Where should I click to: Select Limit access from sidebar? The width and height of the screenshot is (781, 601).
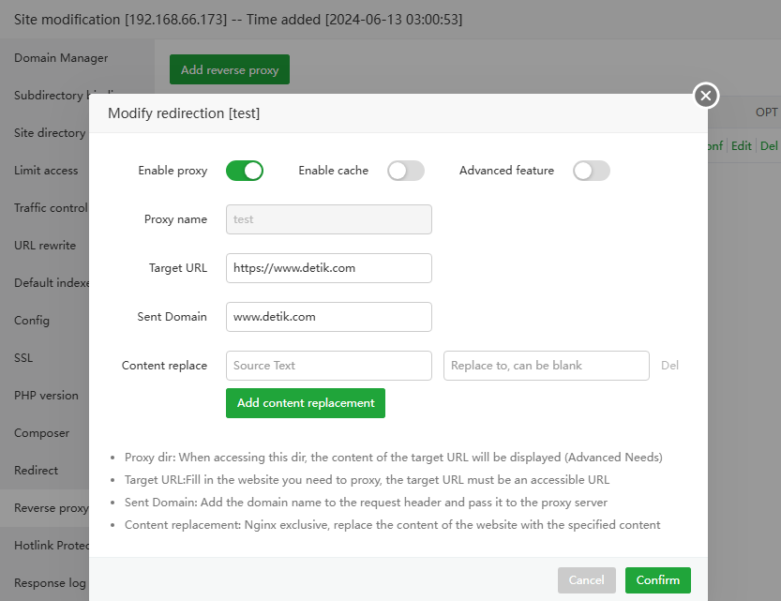pos(46,171)
